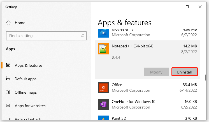Select Office in the app list
This screenshot has width=209, height=122.
[x=147, y=88]
